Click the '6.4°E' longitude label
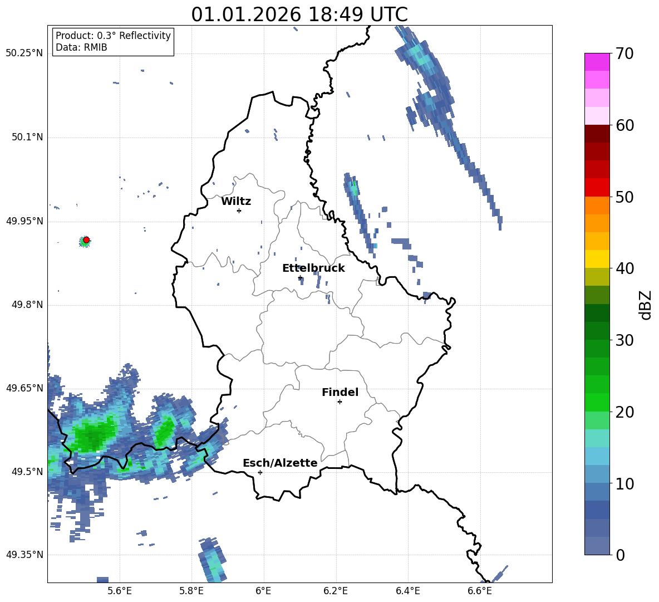The height and width of the screenshot is (602, 659). (407, 591)
